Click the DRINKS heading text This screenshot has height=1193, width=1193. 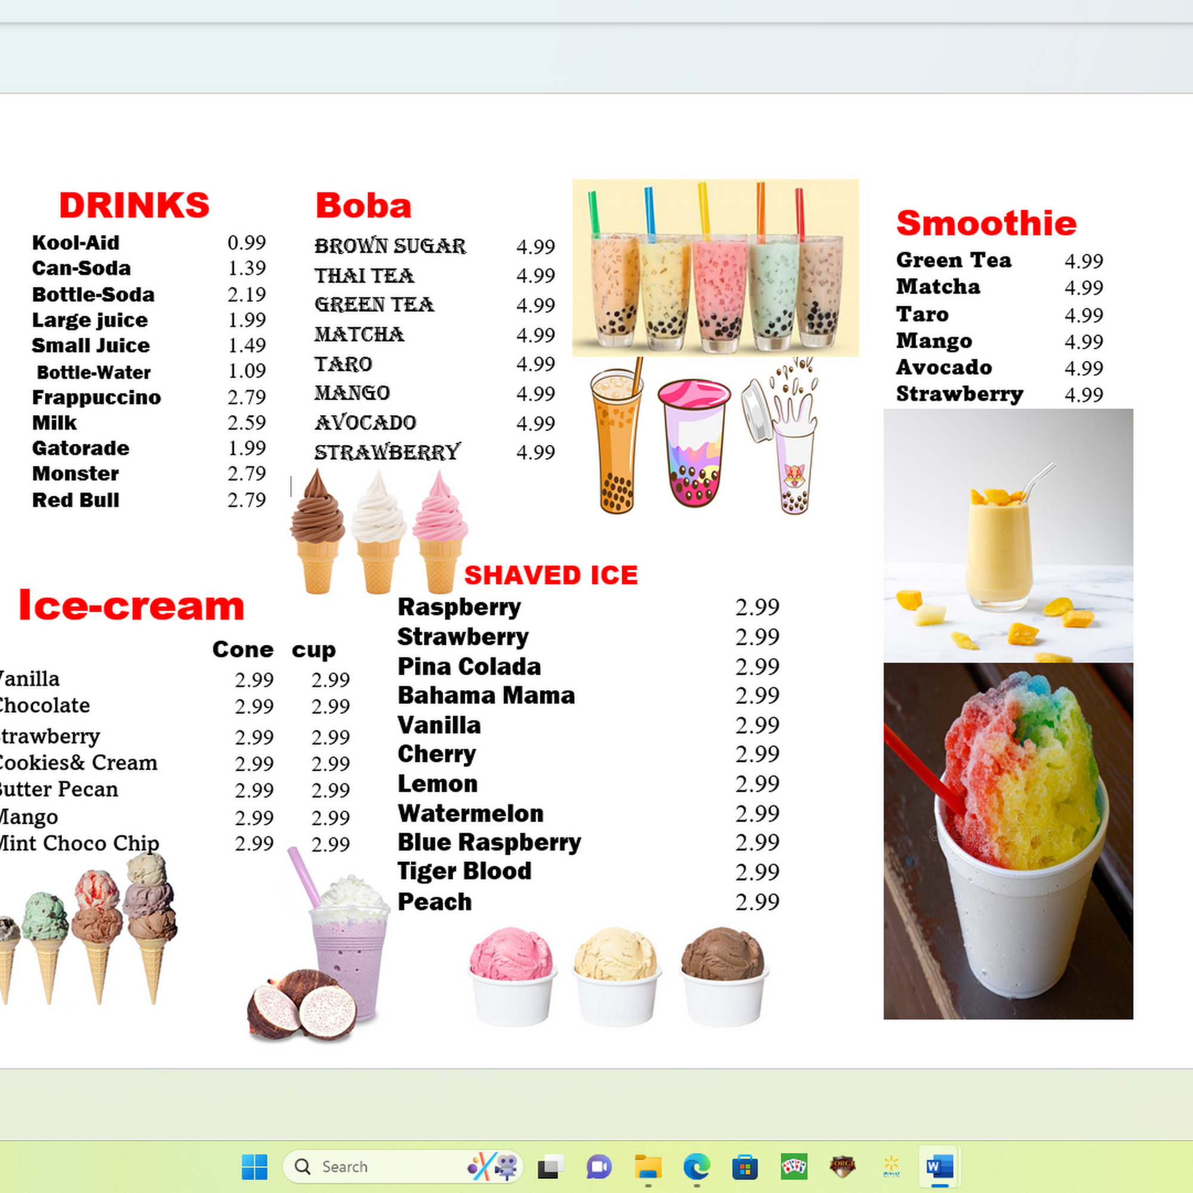click(x=134, y=205)
